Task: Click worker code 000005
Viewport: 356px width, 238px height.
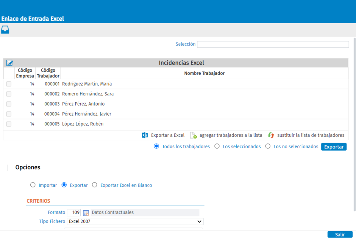Action: click(x=52, y=124)
